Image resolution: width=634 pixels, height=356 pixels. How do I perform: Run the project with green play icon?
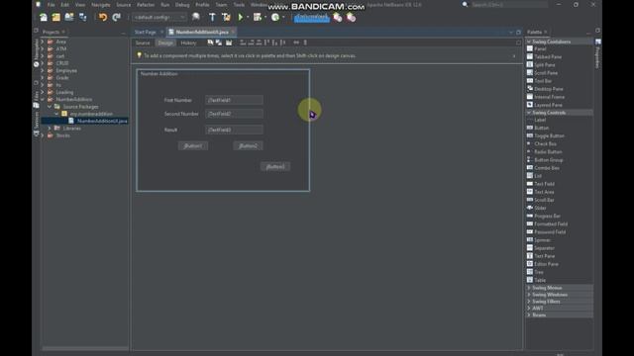tap(241, 18)
